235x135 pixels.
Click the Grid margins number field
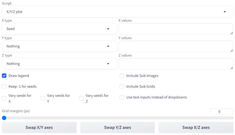221,112
